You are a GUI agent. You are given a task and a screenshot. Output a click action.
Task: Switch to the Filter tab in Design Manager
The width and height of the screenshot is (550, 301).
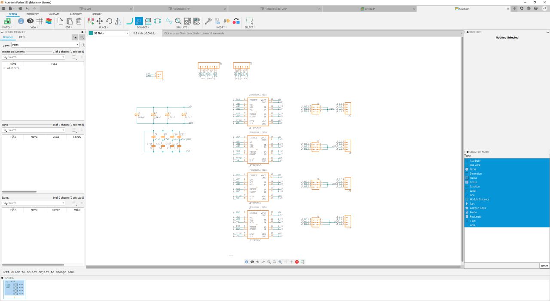tap(22, 37)
